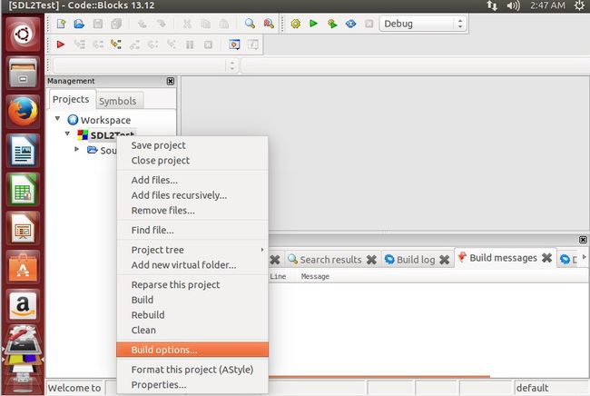Choose Reparse this project
Viewport: 590px width, 396px height.
[x=192, y=284]
